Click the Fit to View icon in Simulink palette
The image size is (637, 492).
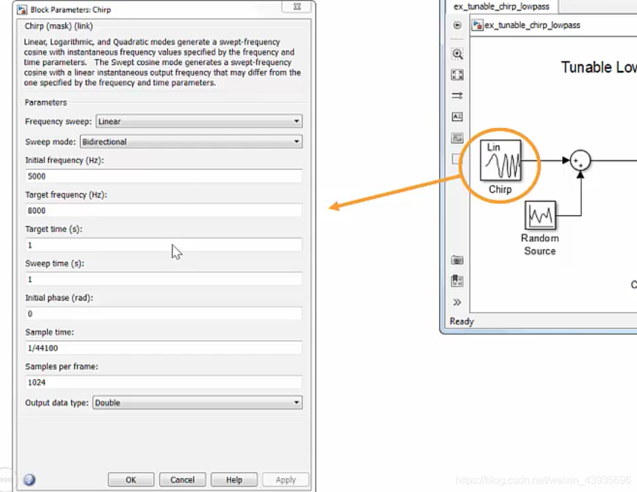pos(457,75)
